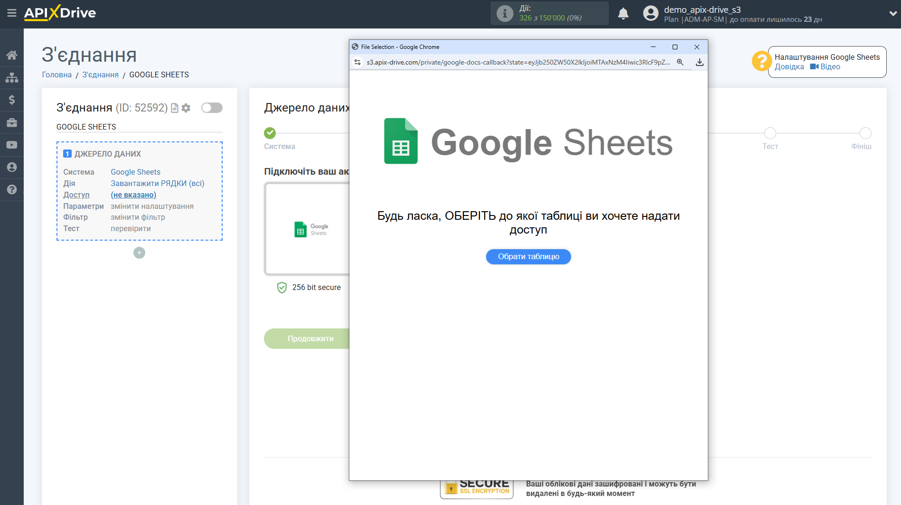Open the connections hierarchy icon in sidebar
This screenshot has height=505, width=901.
click(x=12, y=77)
